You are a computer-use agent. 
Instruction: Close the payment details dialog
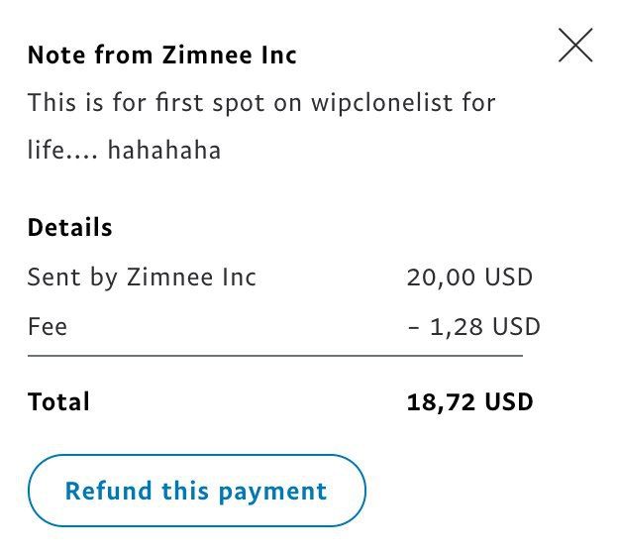tap(575, 46)
